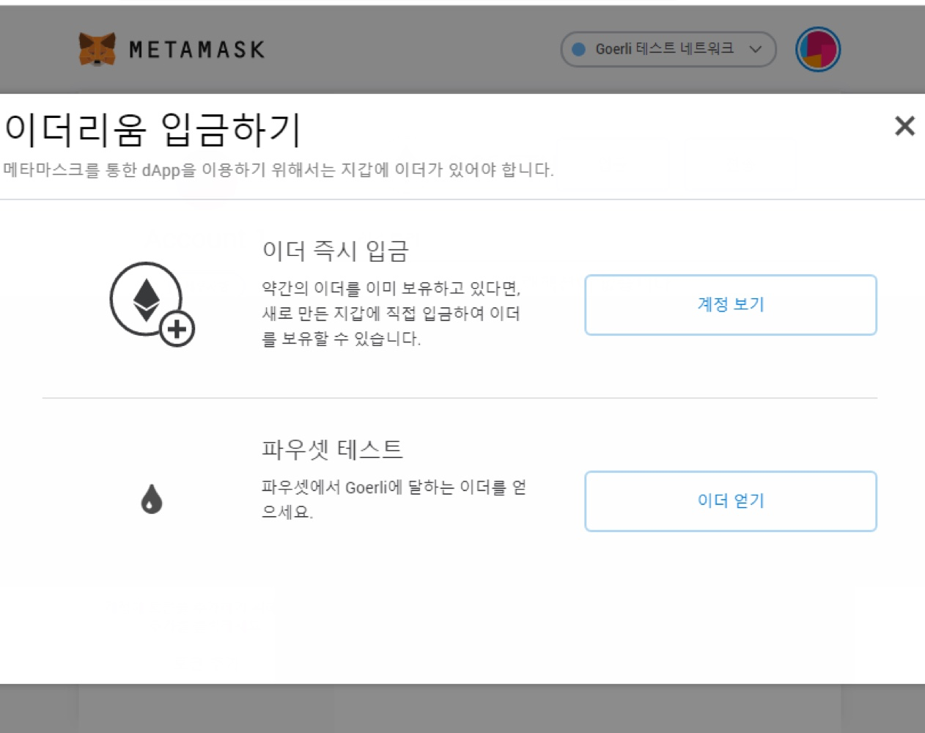The image size is (925, 733).
Task: Click the 파우셋 테스트 heading
Action: point(332,449)
